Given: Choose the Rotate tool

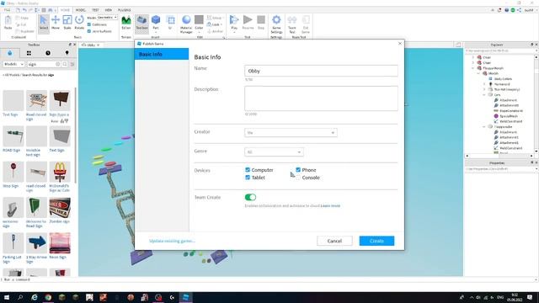Looking at the screenshot, I should pyautogui.click(x=79, y=23).
